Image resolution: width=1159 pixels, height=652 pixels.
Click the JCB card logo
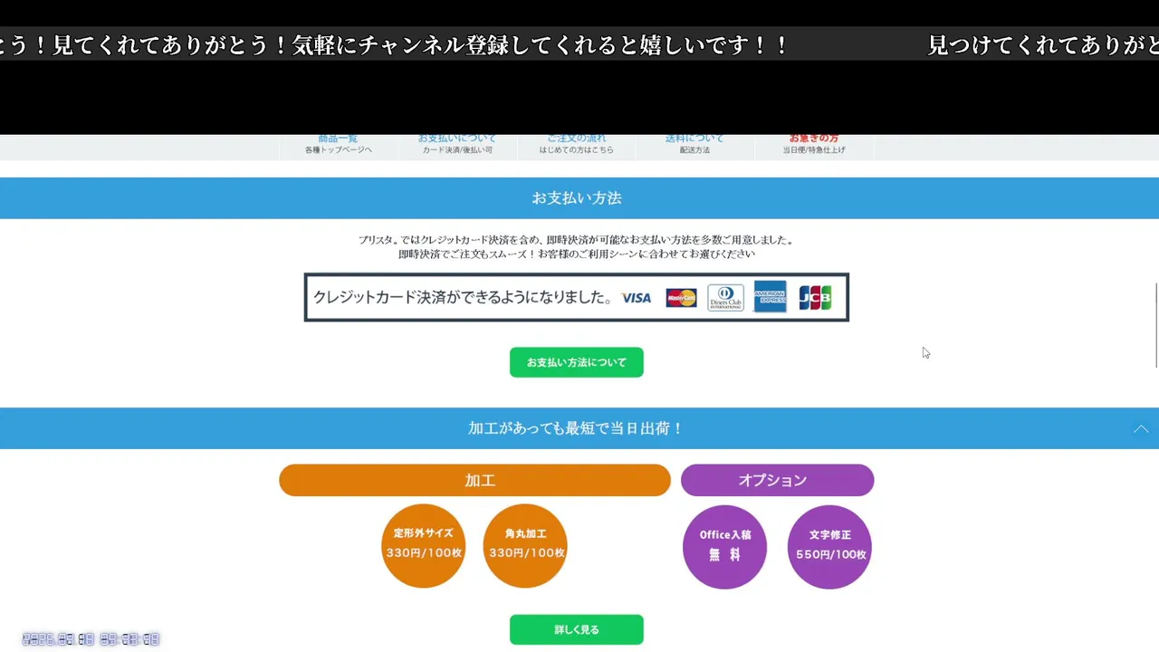coord(815,298)
